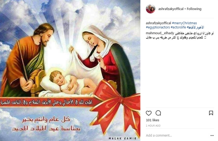Open comments via speech bubble icon
The image size is (218, 141).
158,113
